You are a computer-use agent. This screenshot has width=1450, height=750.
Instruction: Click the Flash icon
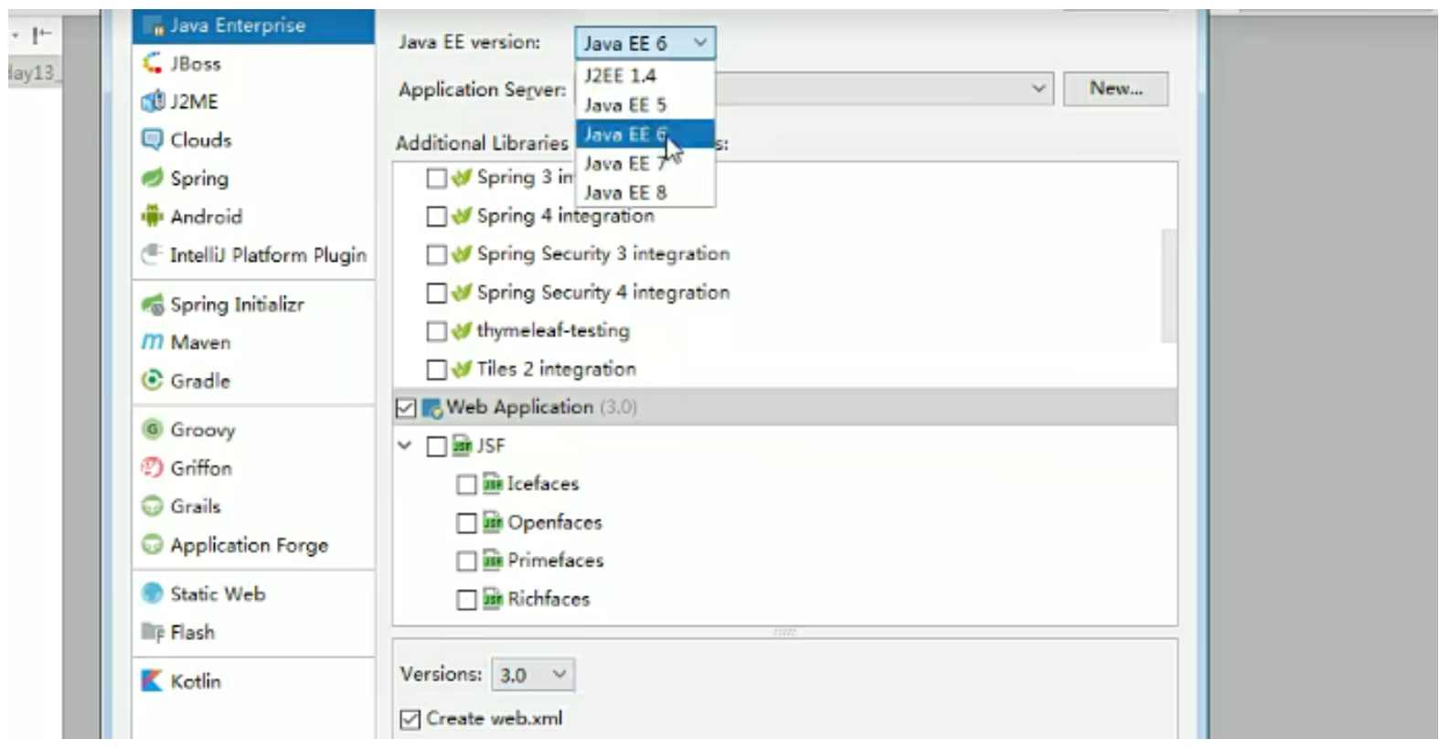[153, 632]
